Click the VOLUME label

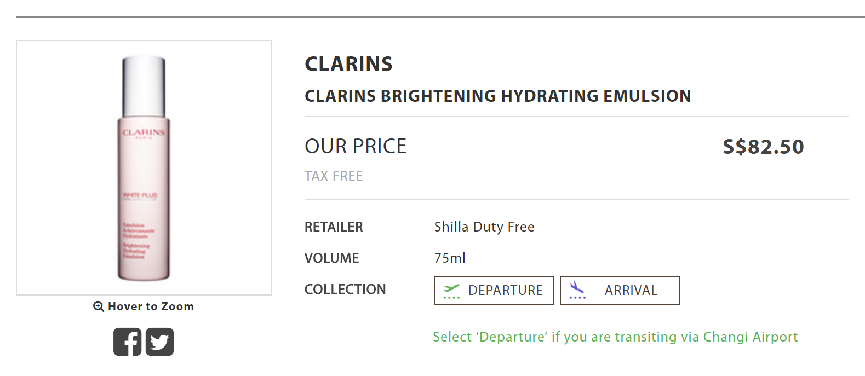click(x=332, y=258)
